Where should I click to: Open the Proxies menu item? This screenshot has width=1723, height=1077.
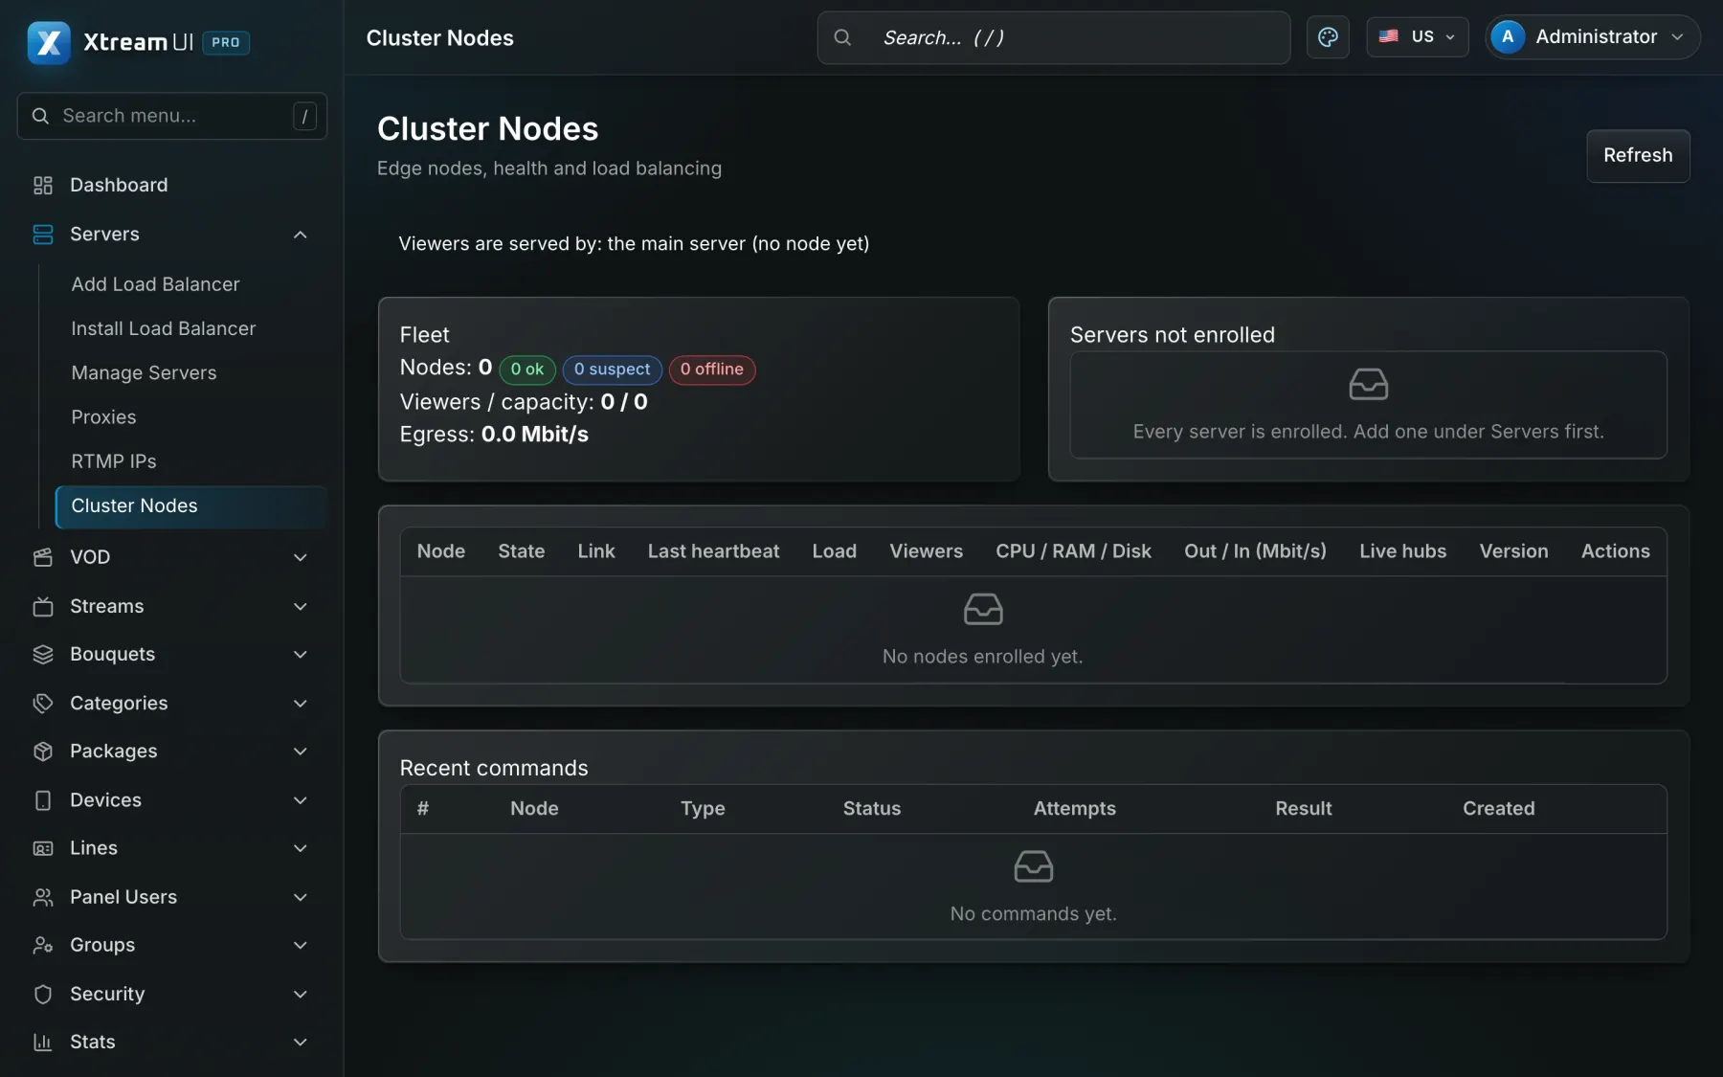103,417
